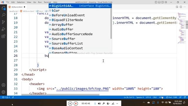Open the File menu
The image size is (188, 106).
(x=8, y=2)
